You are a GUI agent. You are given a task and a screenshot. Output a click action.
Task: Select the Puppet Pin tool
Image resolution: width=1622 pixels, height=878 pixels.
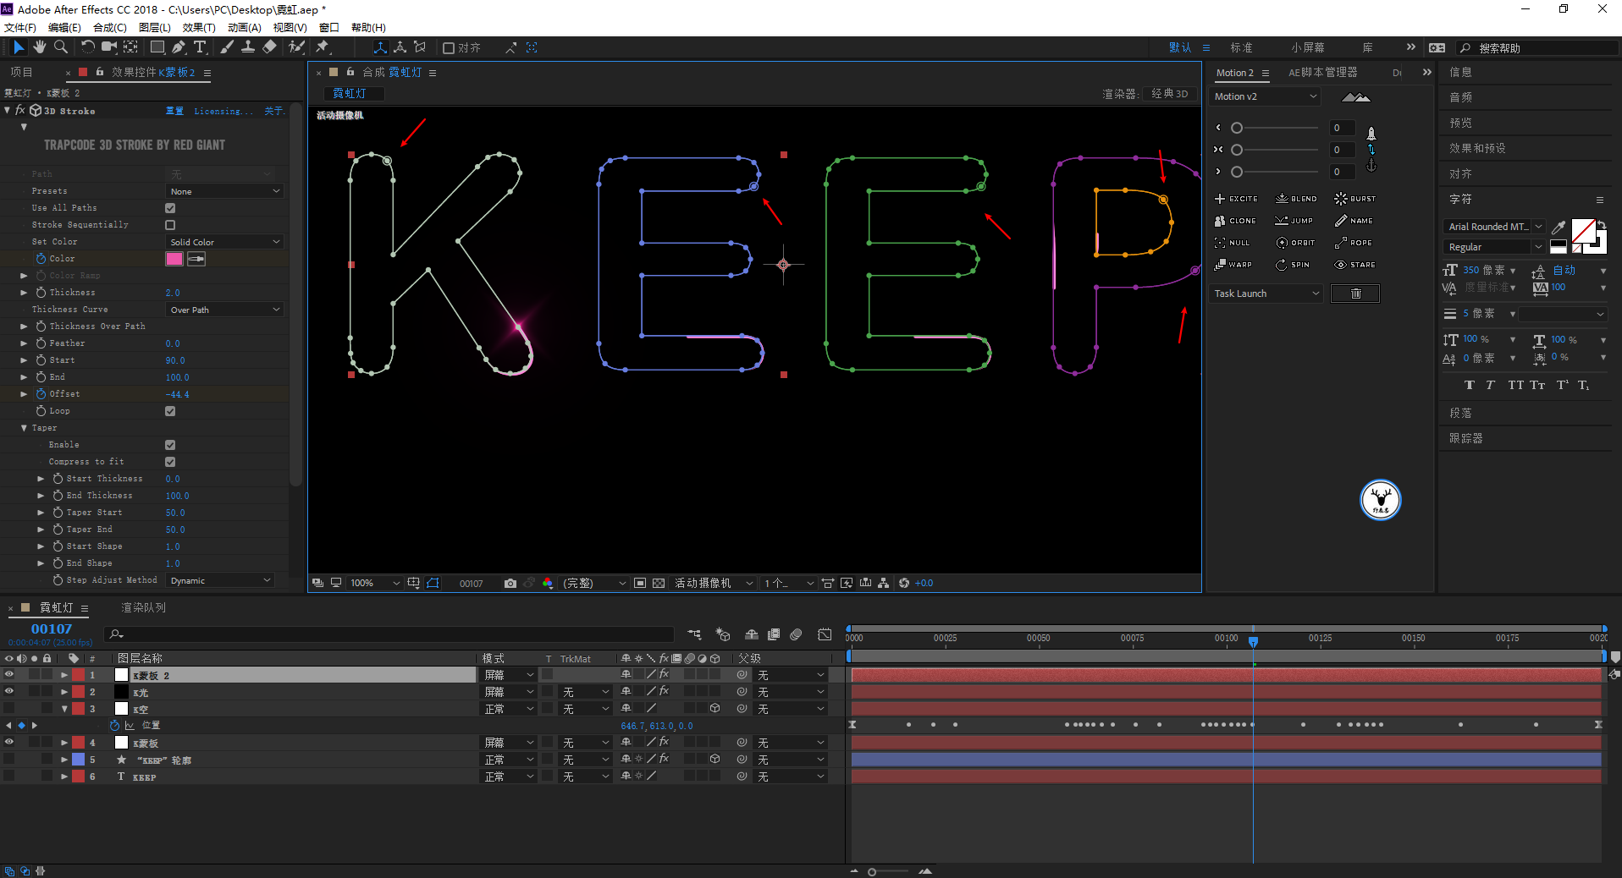pos(323,47)
